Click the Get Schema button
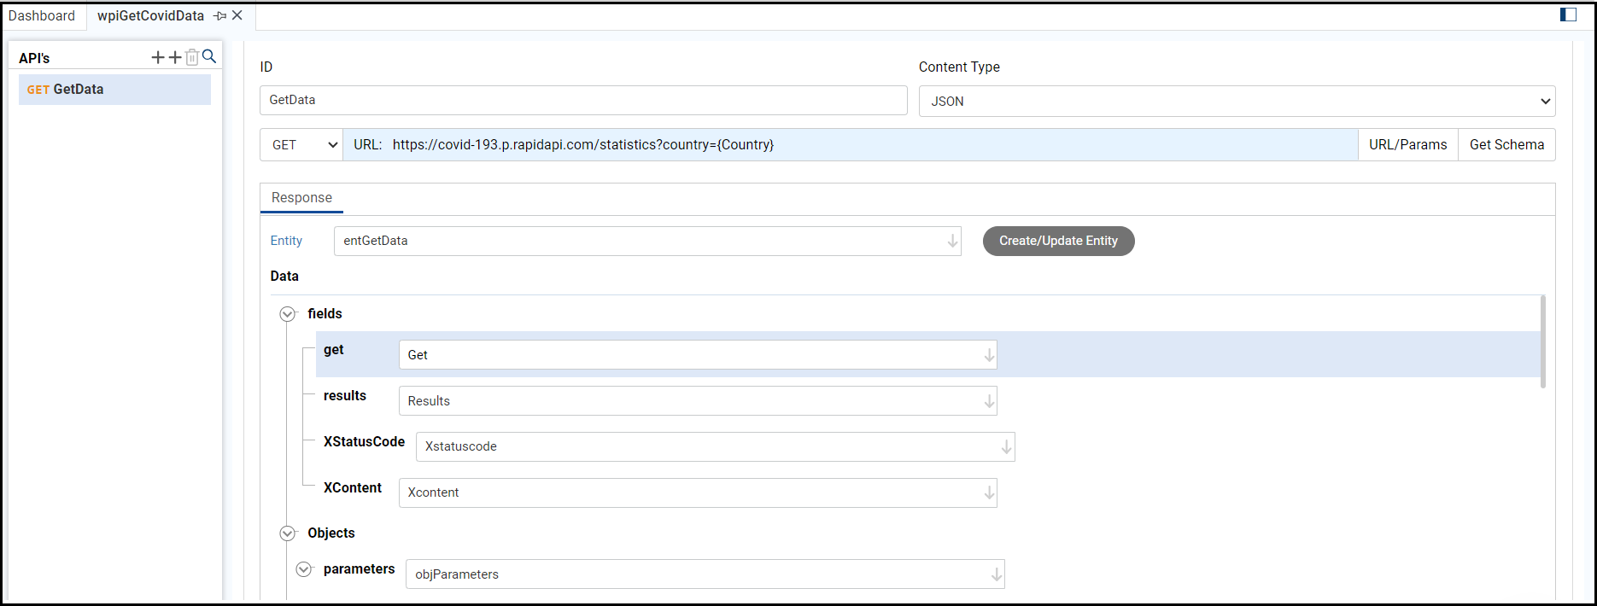Screen dimensions: 1597x606 pos(1506,145)
